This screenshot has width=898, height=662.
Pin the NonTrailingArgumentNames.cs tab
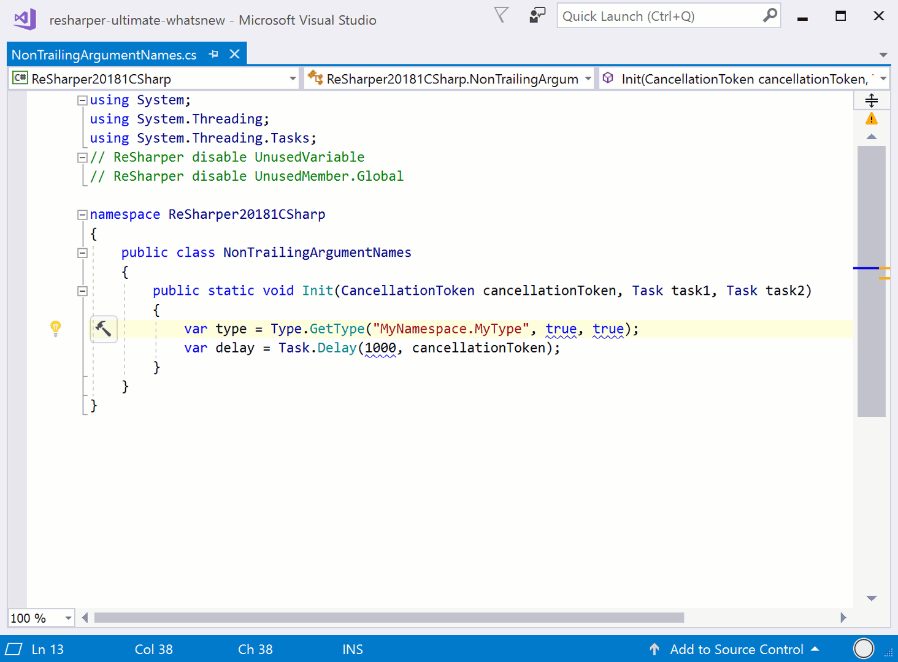[213, 55]
